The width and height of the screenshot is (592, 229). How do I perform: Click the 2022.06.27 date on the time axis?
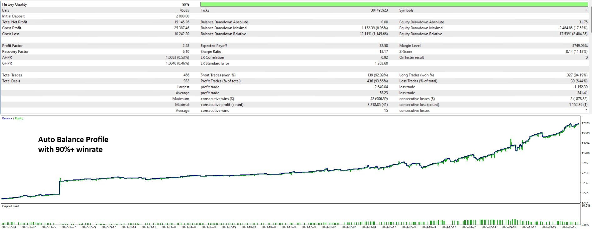coord(69,227)
